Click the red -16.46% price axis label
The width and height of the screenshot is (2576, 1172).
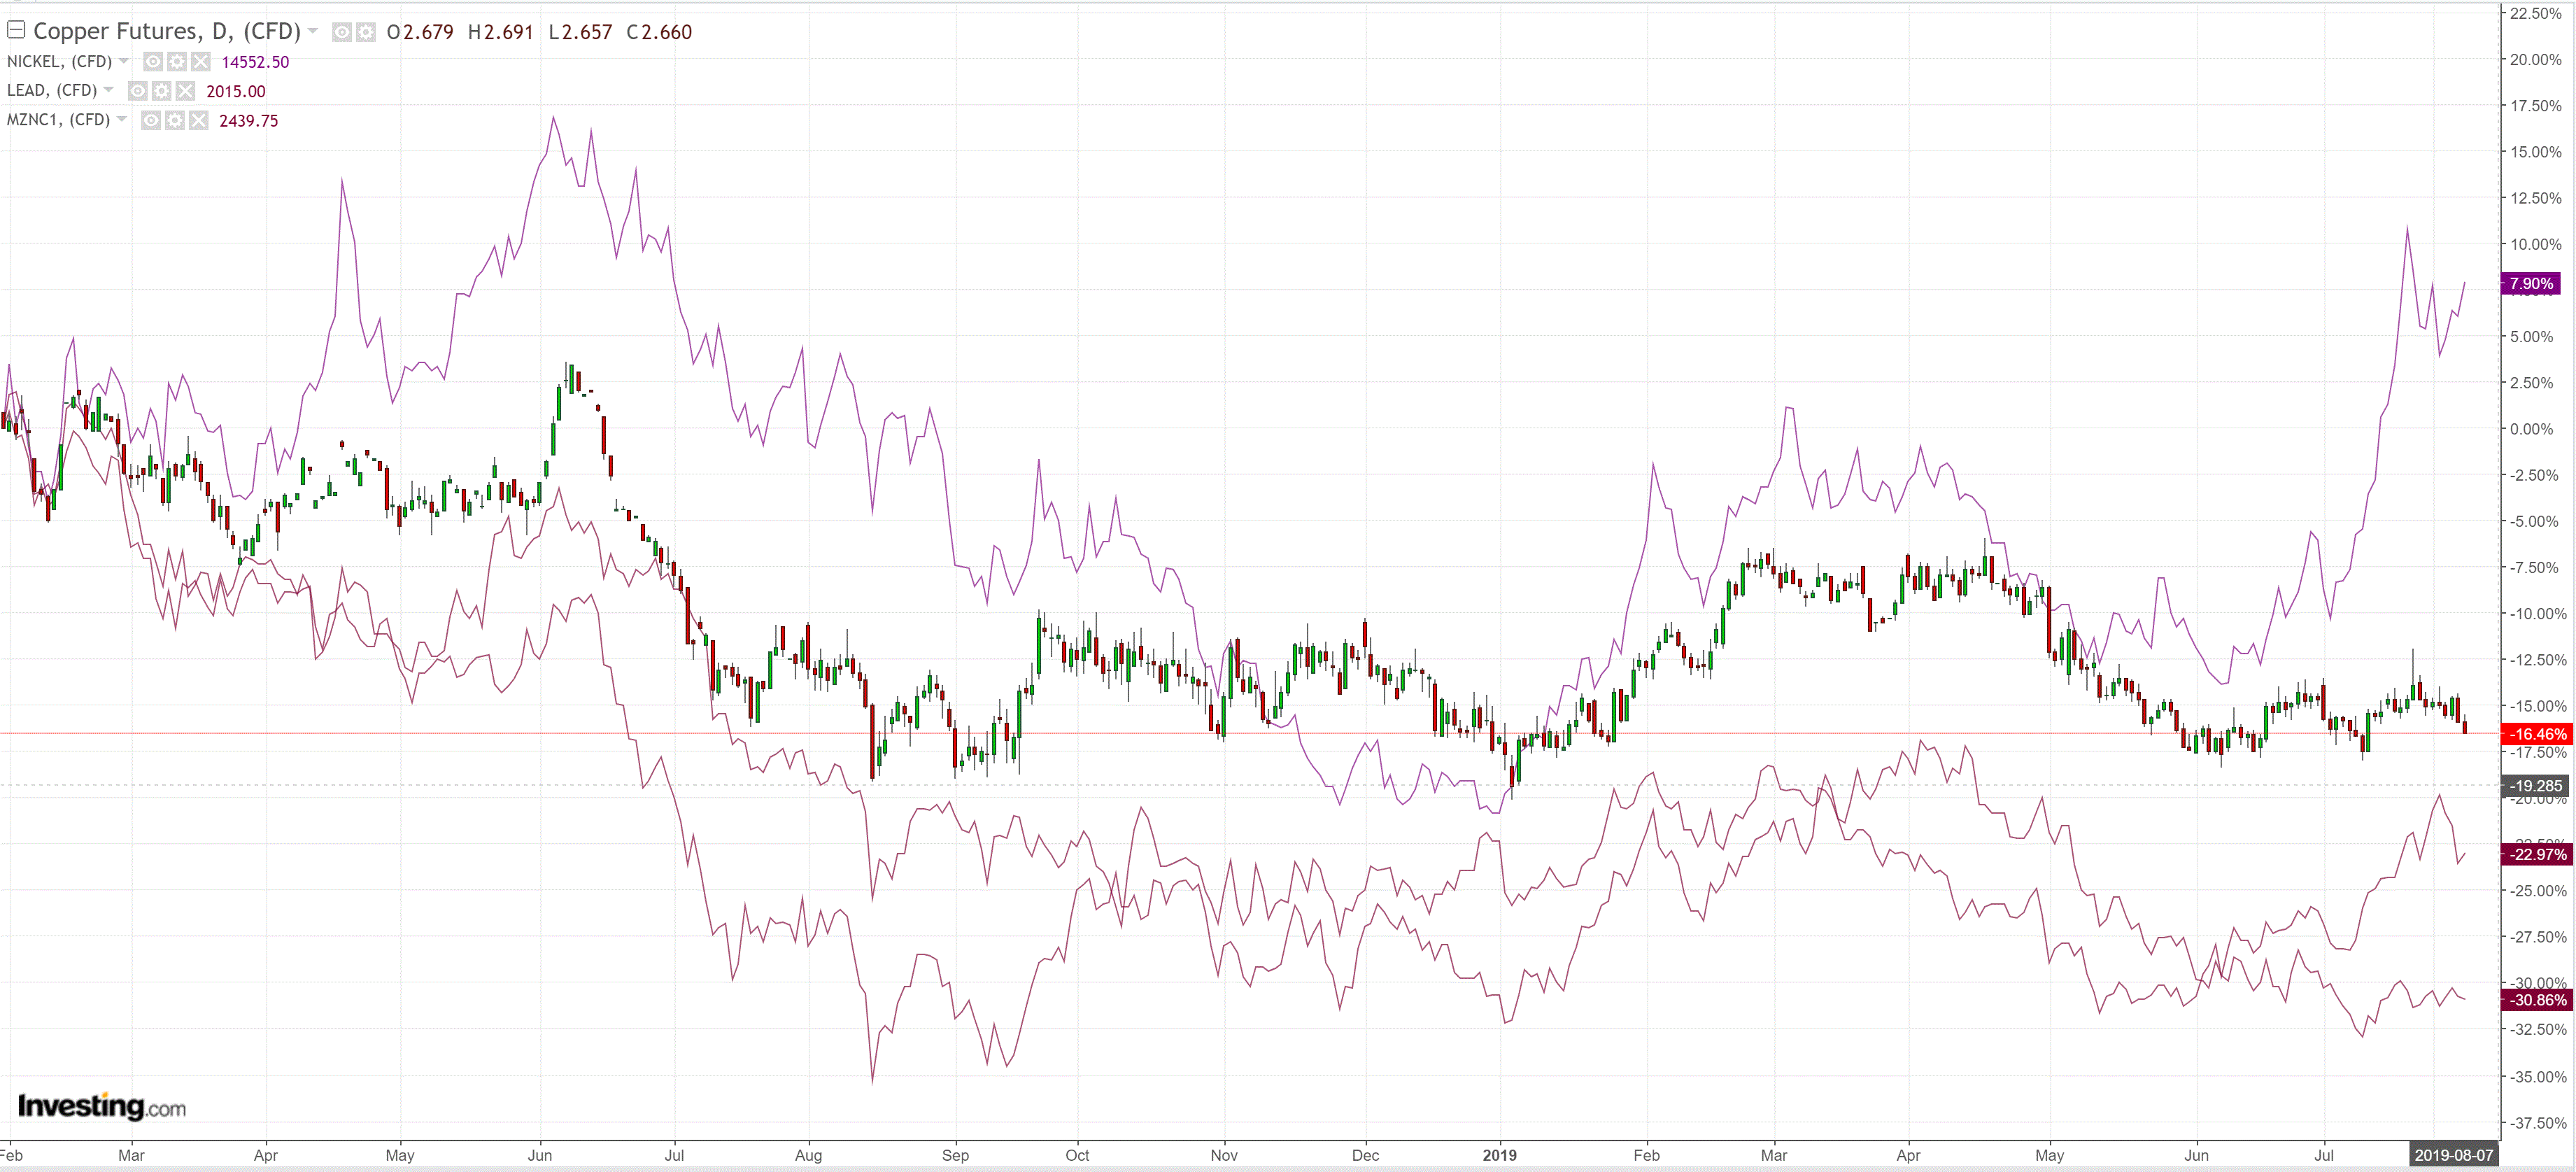(x=2535, y=734)
